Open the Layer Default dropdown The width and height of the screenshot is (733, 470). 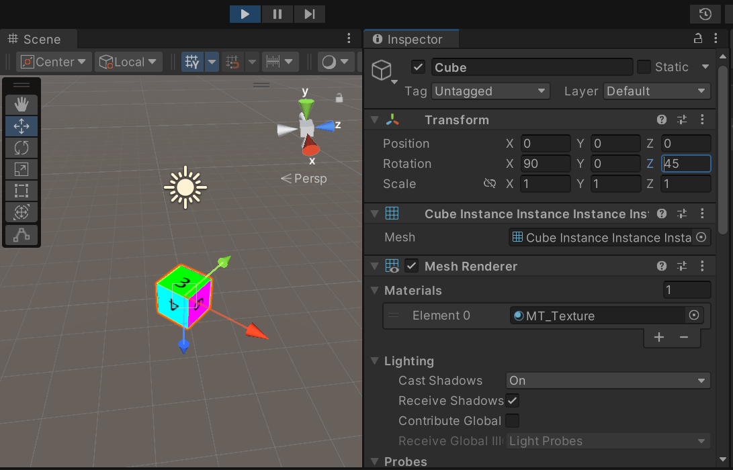(657, 91)
